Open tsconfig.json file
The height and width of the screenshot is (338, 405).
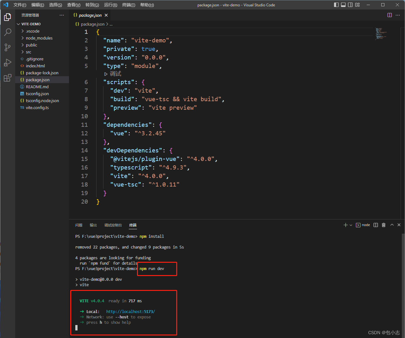[42, 94]
